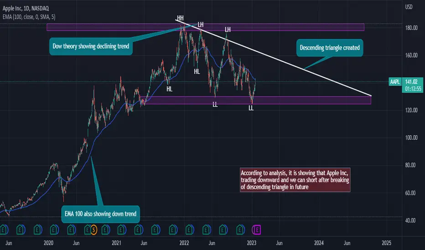
Task: Click the LL label near June 2022
Action: click(x=215, y=105)
